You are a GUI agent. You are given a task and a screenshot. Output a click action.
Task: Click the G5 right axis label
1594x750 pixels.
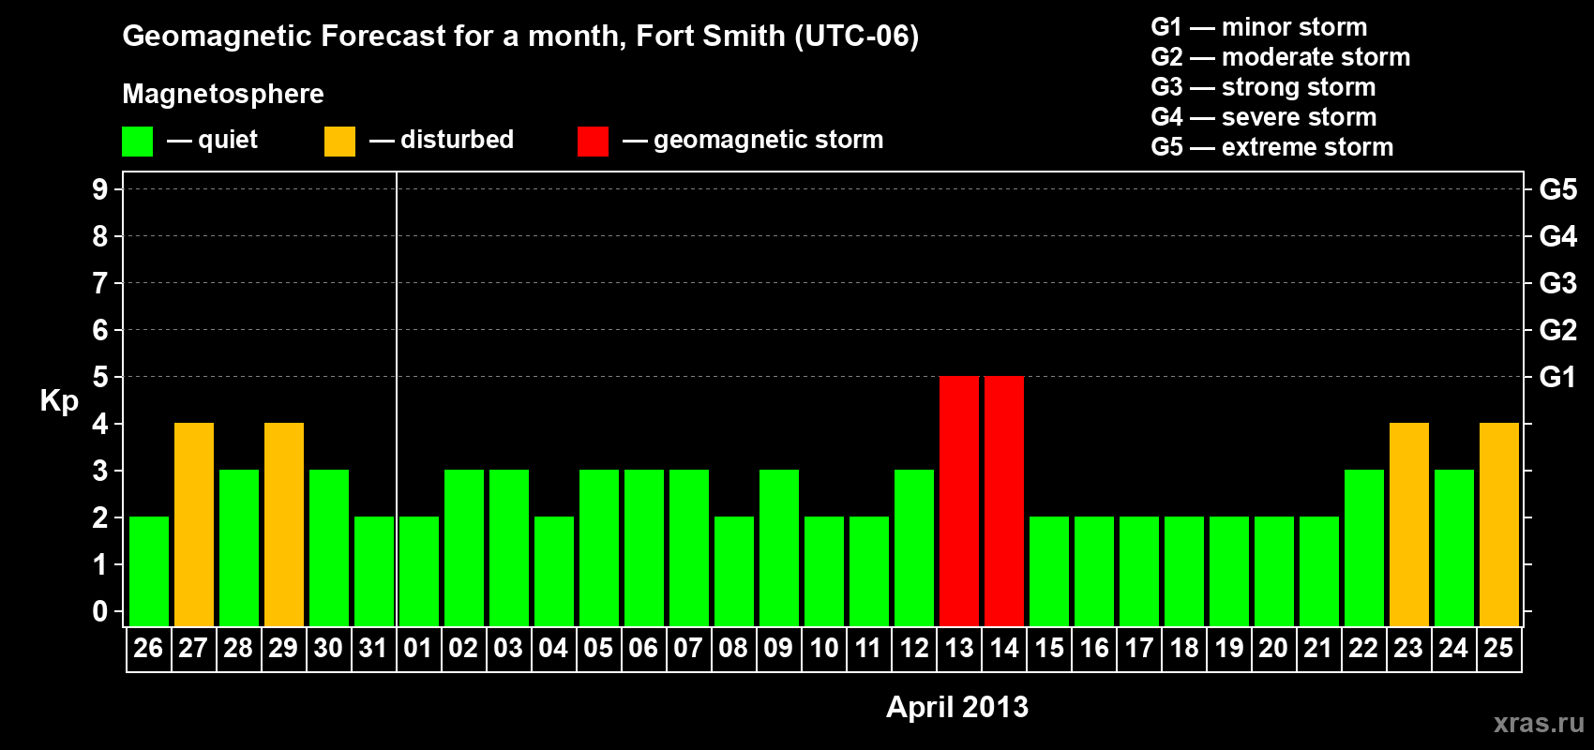pyautogui.click(x=1558, y=189)
